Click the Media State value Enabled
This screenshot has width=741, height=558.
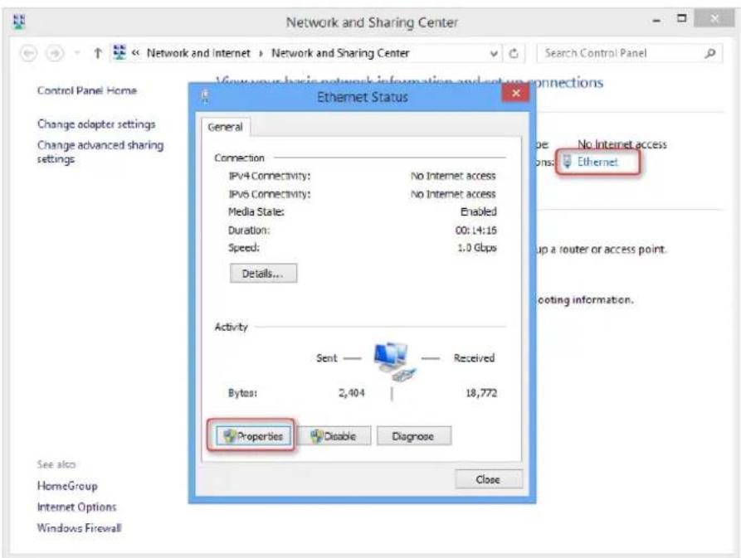478,212
